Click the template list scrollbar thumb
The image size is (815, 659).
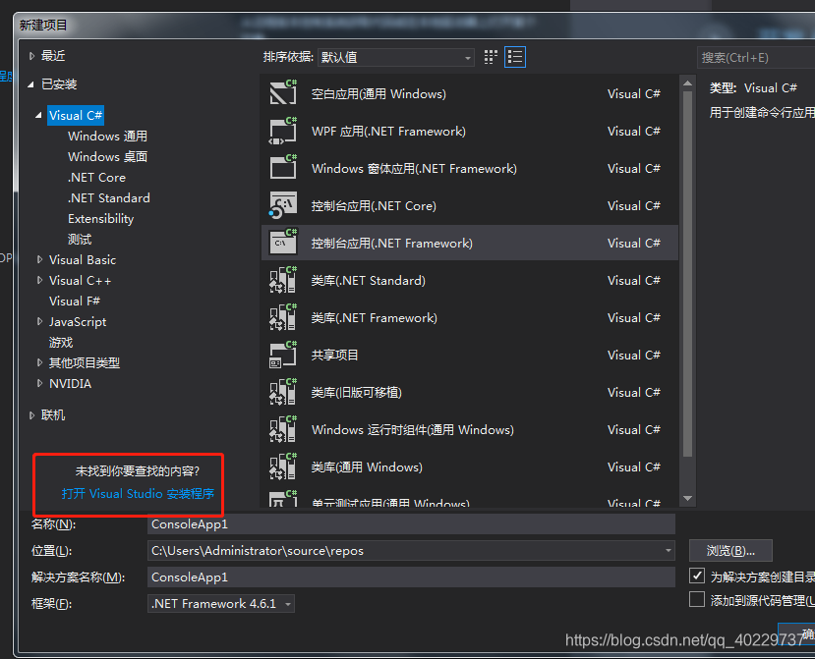click(687, 274)
